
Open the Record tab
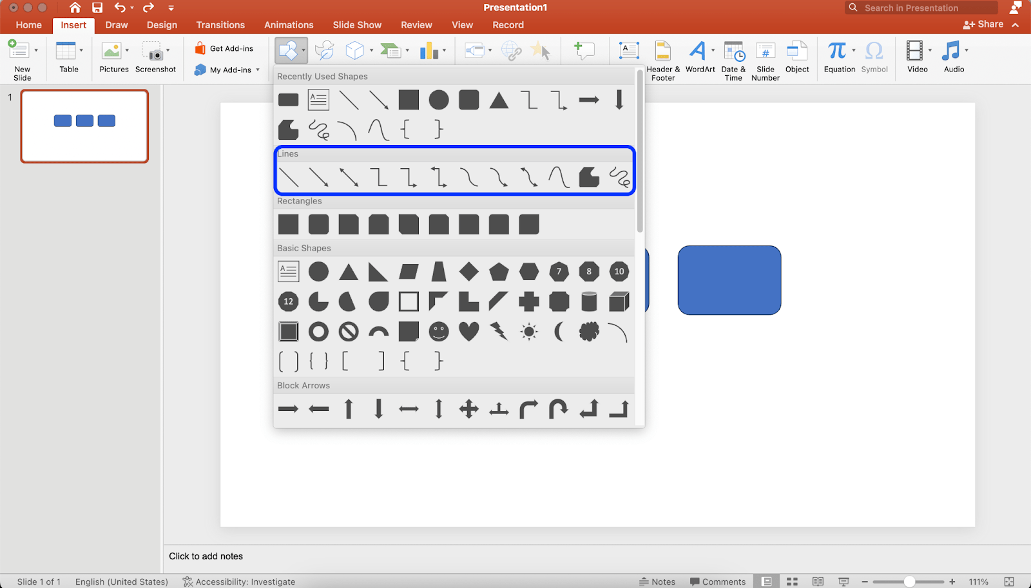click(508, 25)
